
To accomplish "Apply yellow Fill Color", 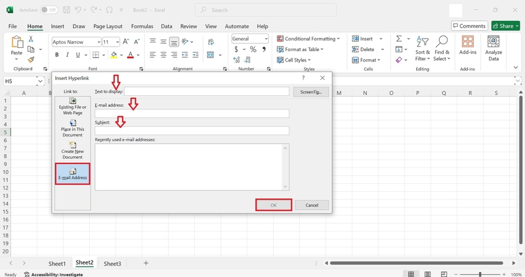I will tap(114, 54).
